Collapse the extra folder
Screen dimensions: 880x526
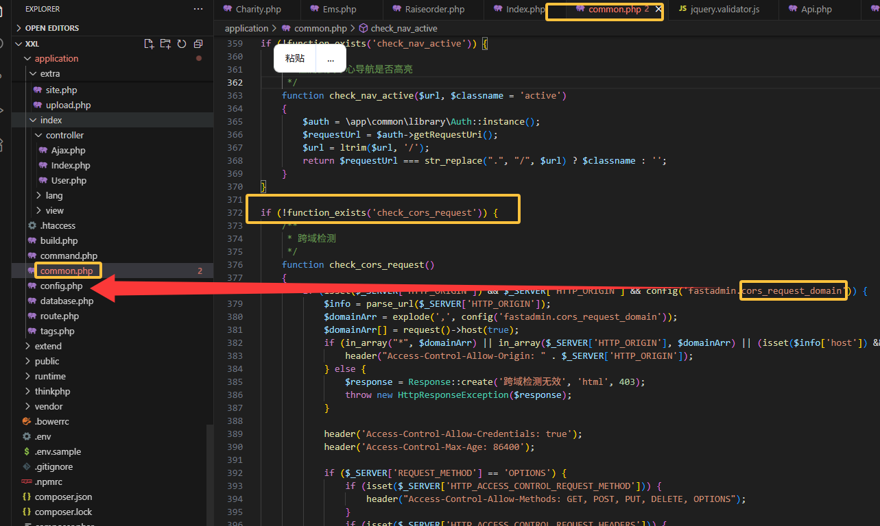click(50, 74)
